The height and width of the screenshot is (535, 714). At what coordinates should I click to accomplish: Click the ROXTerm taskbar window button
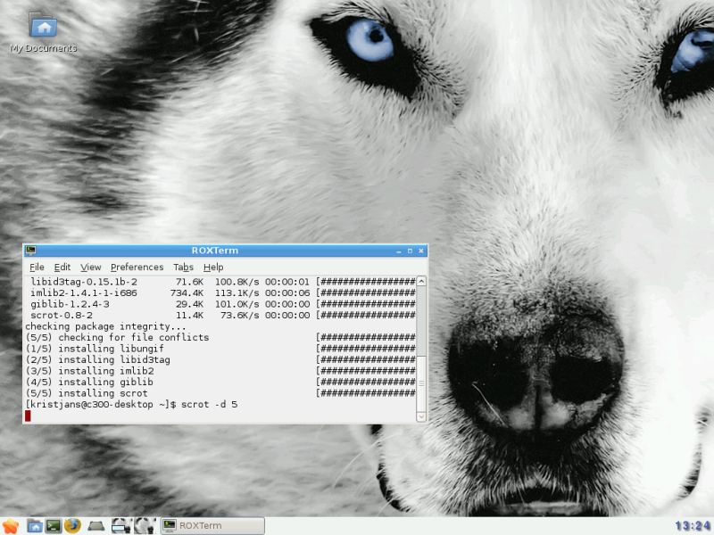click(x=212, y=526)
